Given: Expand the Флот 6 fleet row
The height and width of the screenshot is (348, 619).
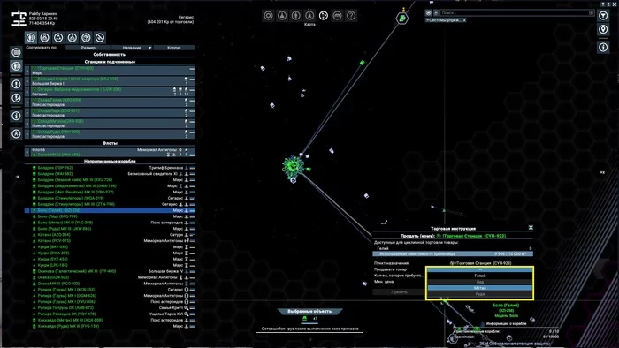Looking at the screenshot, I should pos(27,152).
